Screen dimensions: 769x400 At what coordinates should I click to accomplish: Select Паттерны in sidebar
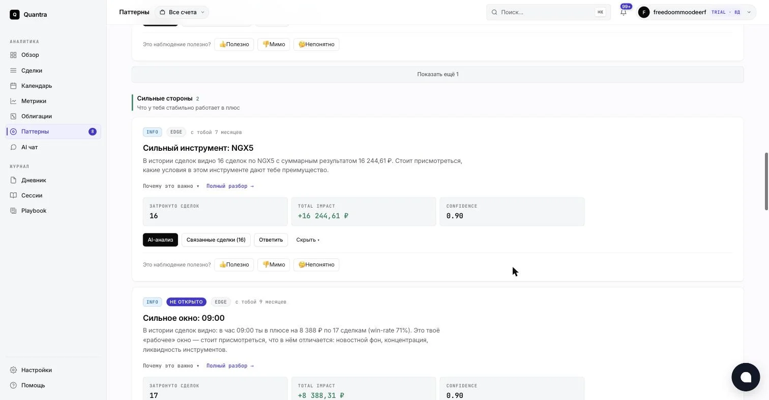tap(53, 131)
